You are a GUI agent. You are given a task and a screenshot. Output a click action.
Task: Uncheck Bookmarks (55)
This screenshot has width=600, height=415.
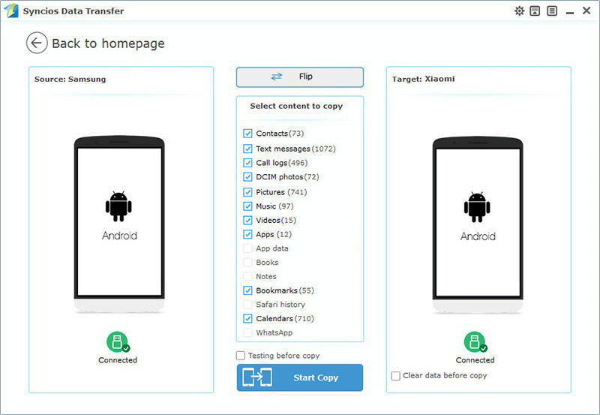[x=247, y=290]
